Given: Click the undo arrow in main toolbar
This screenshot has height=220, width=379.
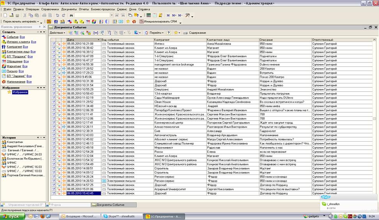Looking at the screenshot, I should click(x=57, y=15).
